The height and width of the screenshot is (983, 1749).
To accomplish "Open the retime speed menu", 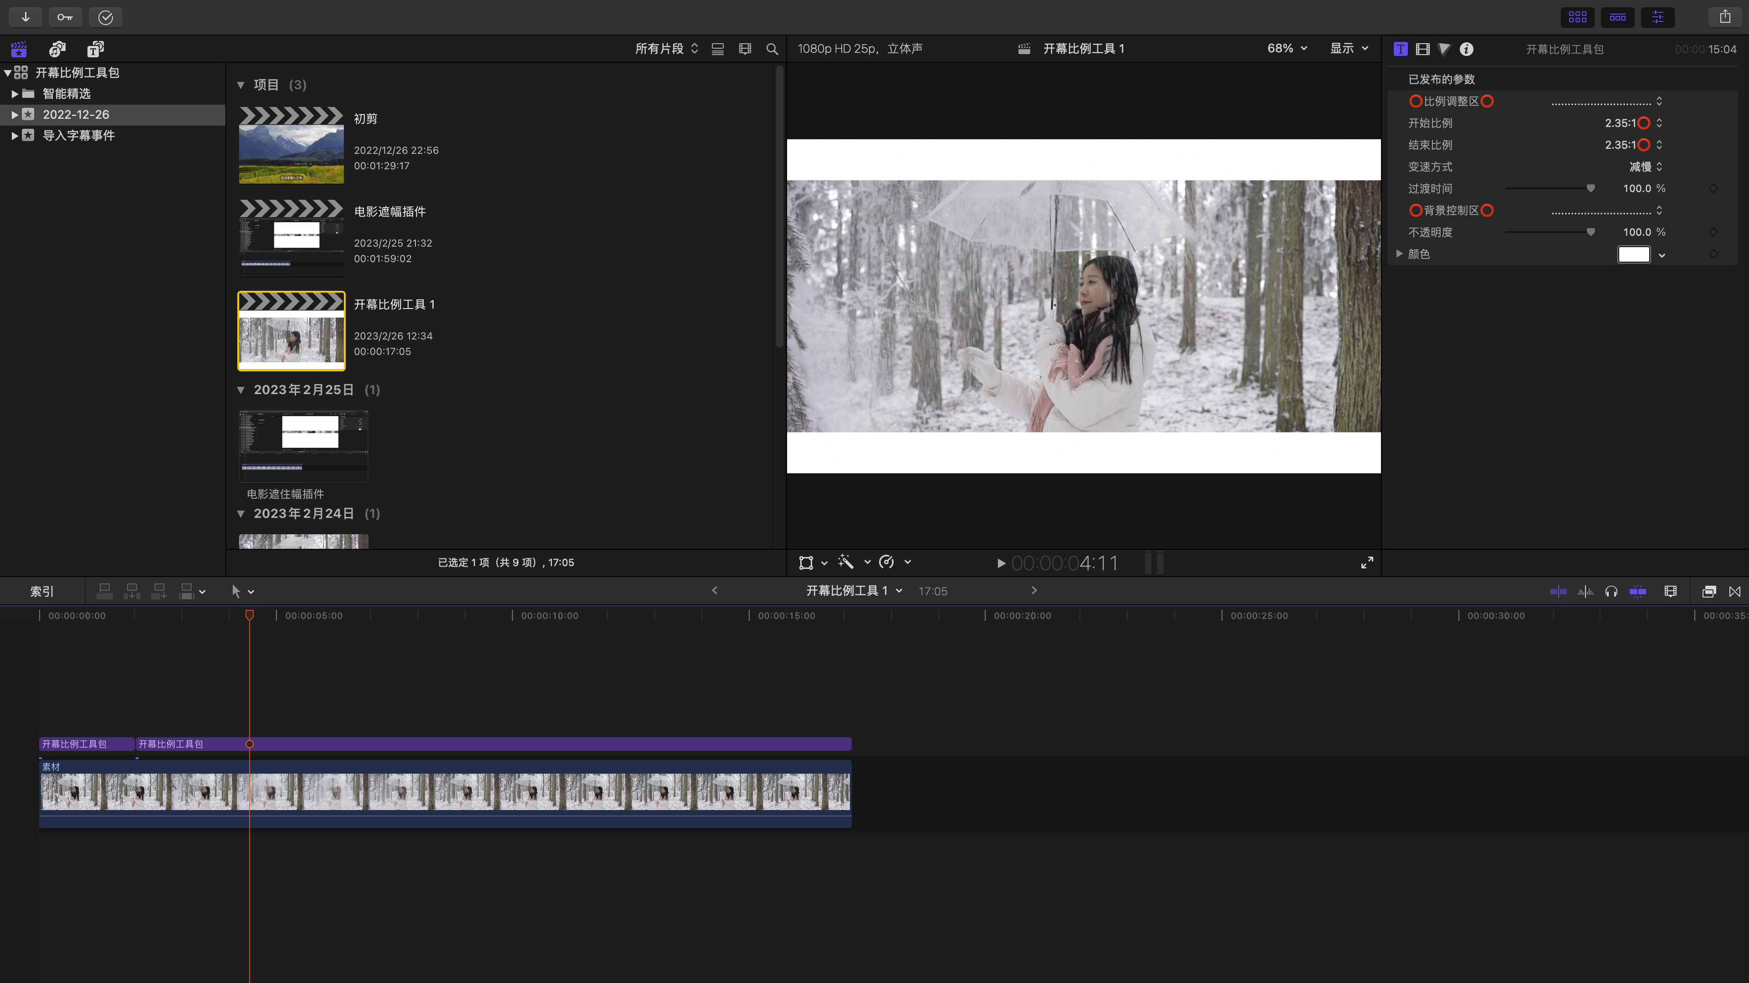I will click(x=895, y=562).
